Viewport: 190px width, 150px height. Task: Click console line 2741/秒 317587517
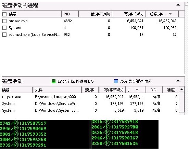pyautogui.click(x=23, y=123)
